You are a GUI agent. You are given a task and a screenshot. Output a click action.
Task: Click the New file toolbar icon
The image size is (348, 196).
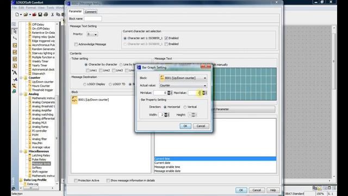pyautogui.click(x=17, y=15)
